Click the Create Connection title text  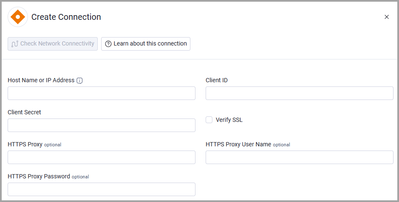66,17
